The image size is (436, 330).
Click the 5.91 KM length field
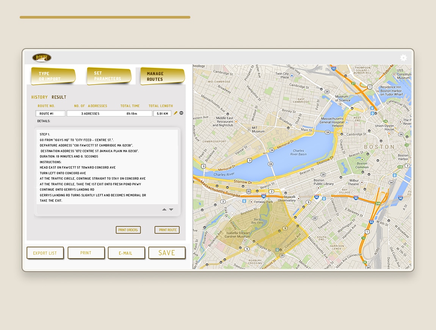pyautogui.click(x=162, y=113)
